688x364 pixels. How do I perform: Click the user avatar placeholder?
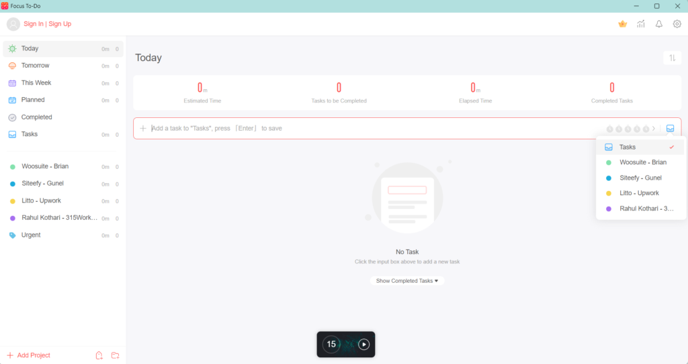coord(13,24)
